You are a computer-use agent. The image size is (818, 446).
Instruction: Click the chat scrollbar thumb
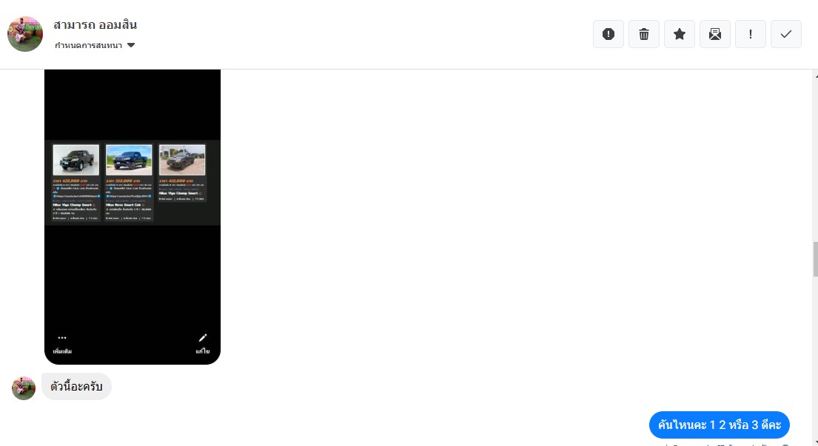[815, 260]
